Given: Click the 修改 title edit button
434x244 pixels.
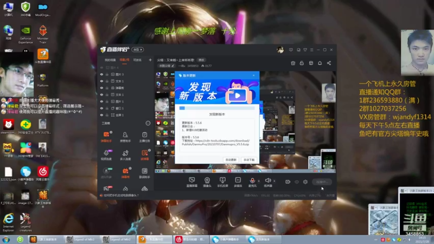Looking at the screenshot, I should (201, 60).
